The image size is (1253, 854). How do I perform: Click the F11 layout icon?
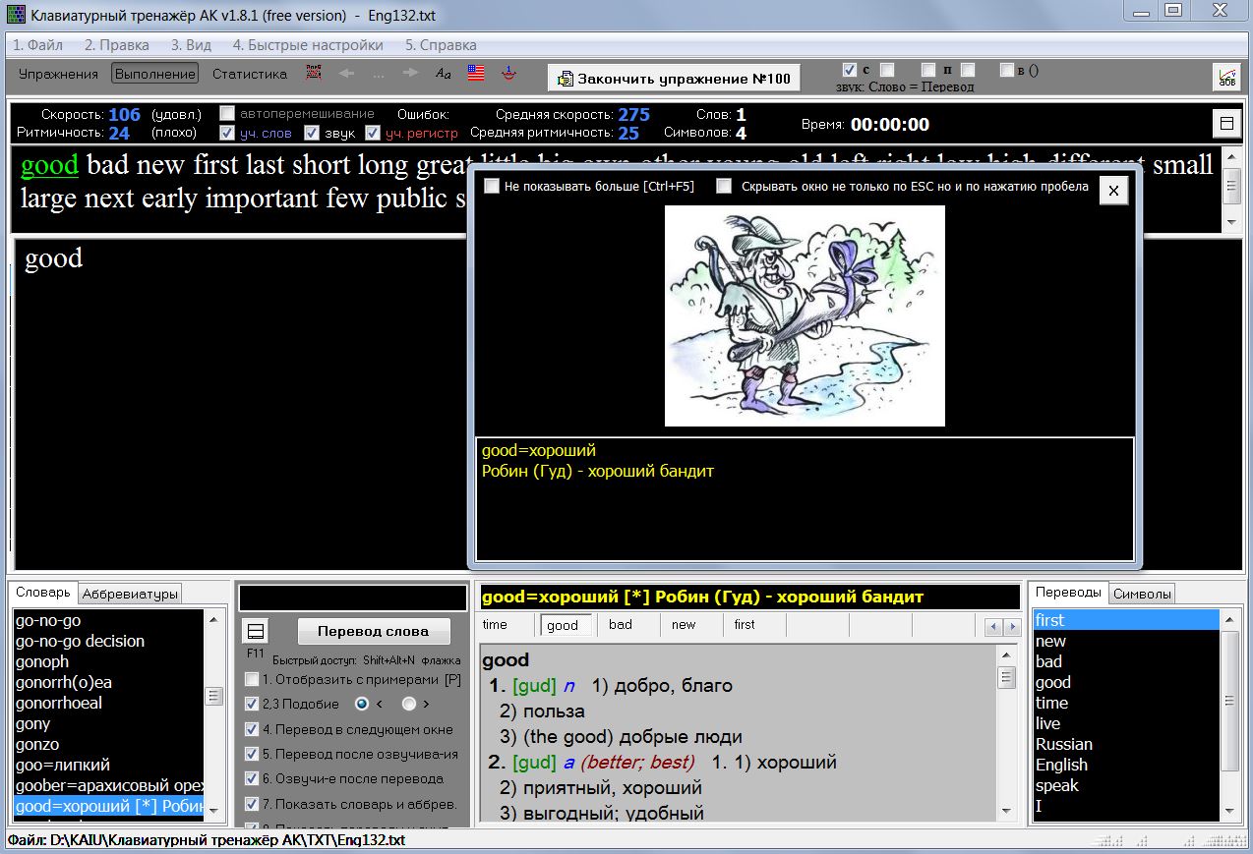255,631
